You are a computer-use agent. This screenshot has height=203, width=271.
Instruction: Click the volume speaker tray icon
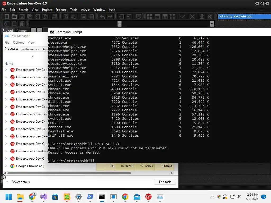pos(239,197)
